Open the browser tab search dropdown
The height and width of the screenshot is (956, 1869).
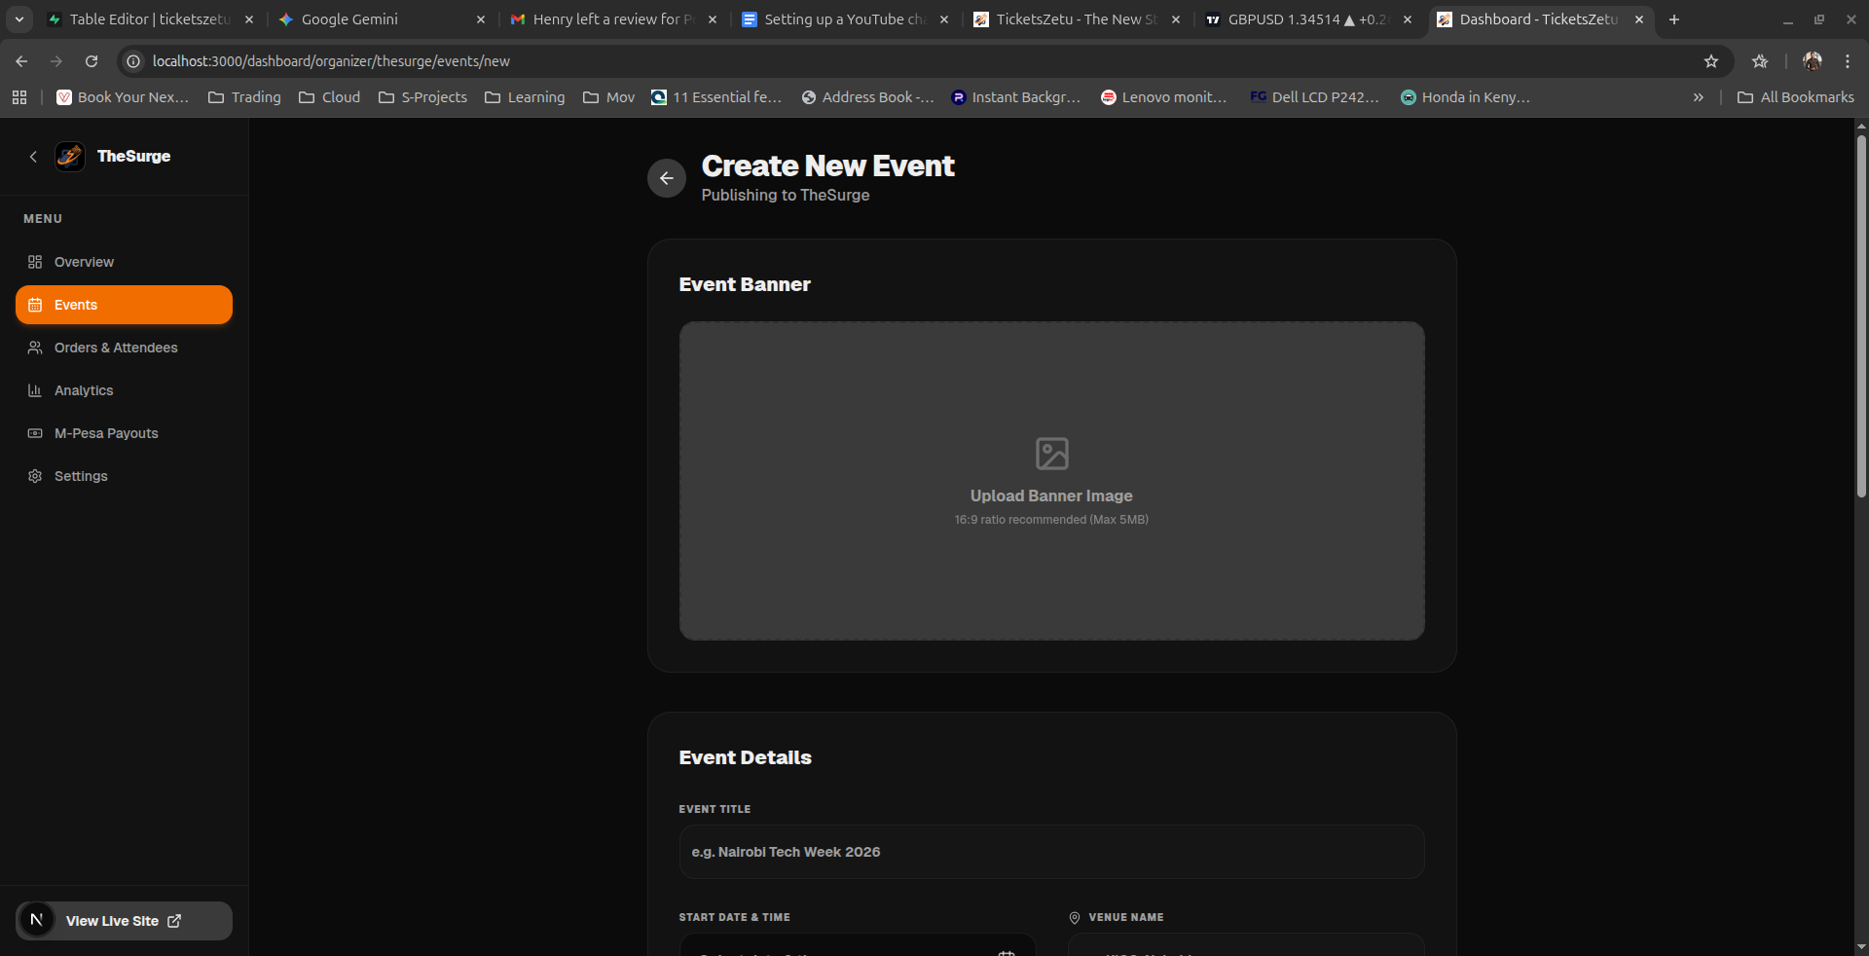[19, 19]
